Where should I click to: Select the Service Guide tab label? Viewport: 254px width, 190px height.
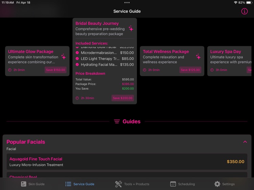[x=84, y=184]
